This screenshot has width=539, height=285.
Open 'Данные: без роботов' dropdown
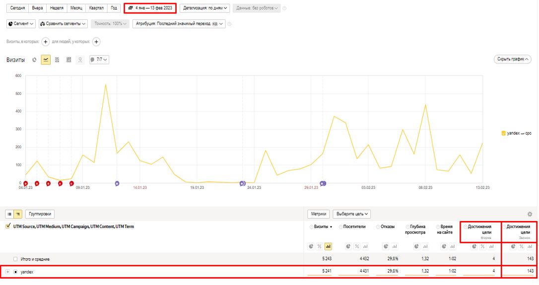pos(257,8)
